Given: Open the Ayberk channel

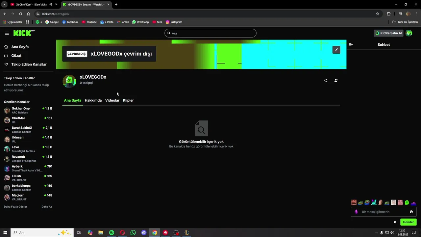Looking at the screenshot, I should click(28, 169).
